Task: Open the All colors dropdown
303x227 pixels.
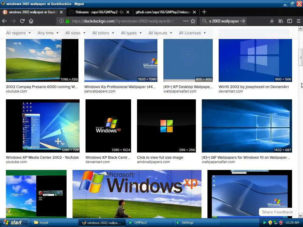Action: tap(103, 33)
